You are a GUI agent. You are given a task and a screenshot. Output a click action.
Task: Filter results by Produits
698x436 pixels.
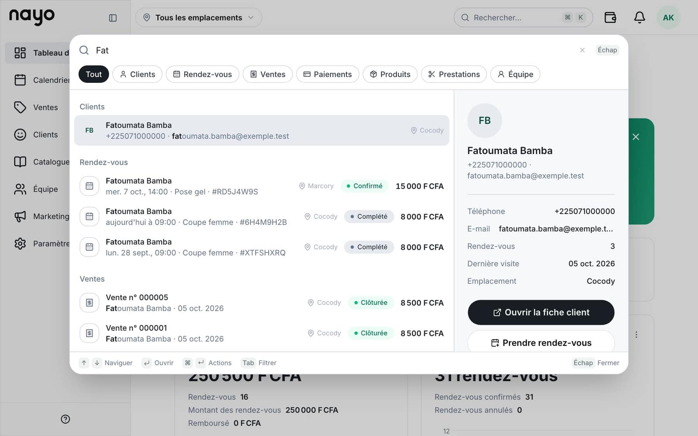coord(390,74)
